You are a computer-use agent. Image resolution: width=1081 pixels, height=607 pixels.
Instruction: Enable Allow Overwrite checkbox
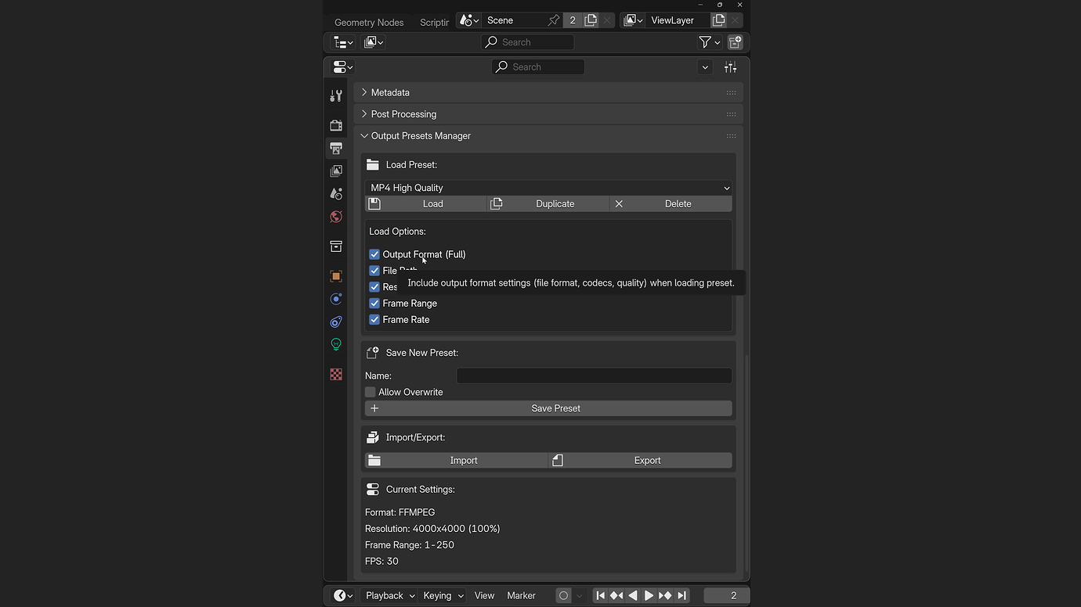click(x=371, y=392)
